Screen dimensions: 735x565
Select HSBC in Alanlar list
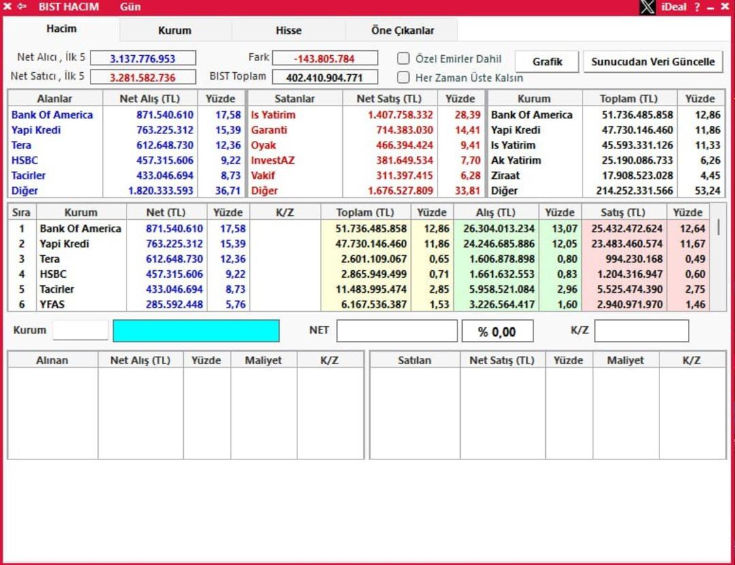coord(24,161)
